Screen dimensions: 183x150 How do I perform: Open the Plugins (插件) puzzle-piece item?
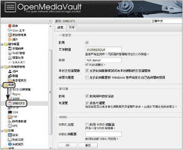pyautogui.click(x=13, y=39)
